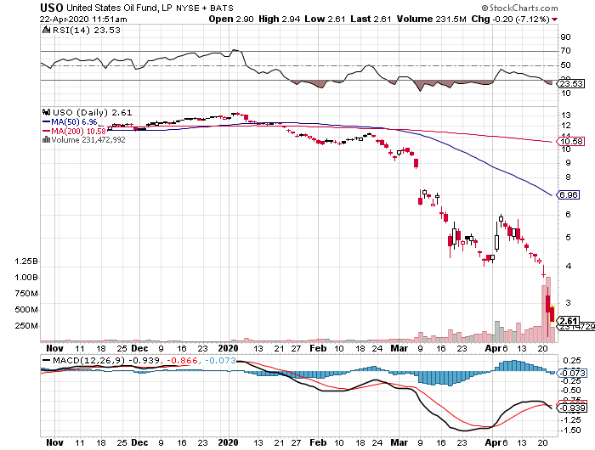Click the MA(200) 10.58 legend text

tap(78, 131)
